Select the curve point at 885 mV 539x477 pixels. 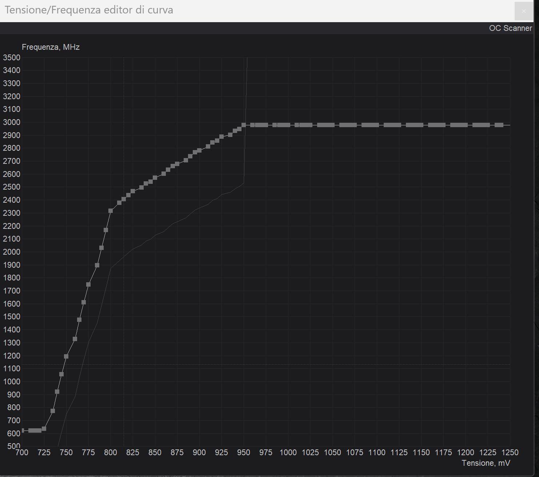186,160
